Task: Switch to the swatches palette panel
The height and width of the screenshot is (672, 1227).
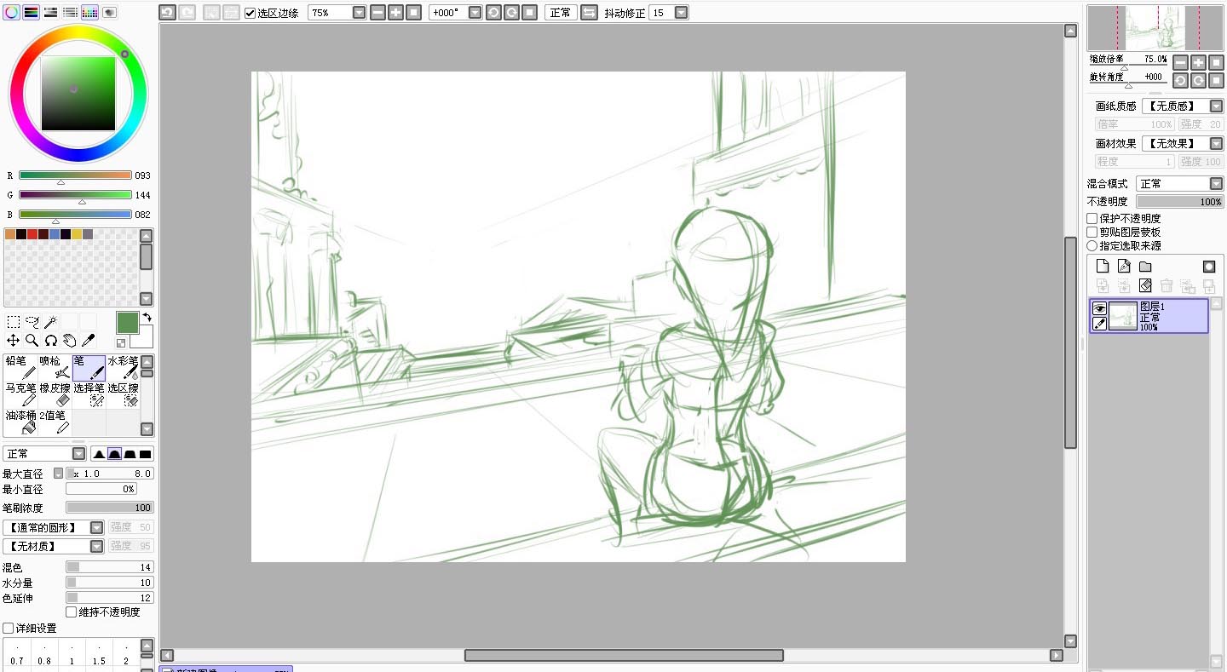Action: [89, 13]
